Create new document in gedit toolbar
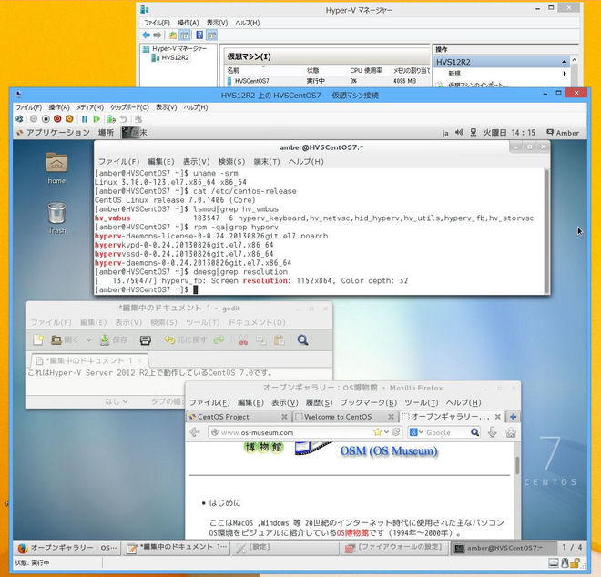Screen dimensions: 601x577 pyautogui.click(x=38, y=339)
